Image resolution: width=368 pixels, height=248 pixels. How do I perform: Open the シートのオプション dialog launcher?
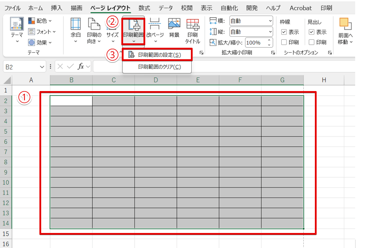[x=330, y=53]
